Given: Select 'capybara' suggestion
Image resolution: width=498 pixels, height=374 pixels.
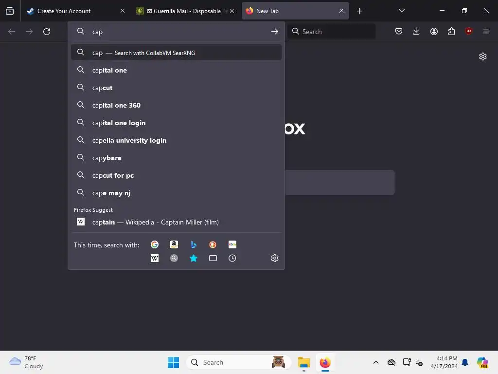Looking at the screenshot, I should [176, 158].
